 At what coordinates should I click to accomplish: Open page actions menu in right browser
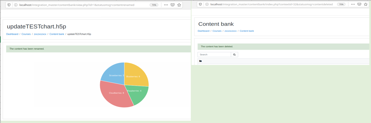(353, 4)
